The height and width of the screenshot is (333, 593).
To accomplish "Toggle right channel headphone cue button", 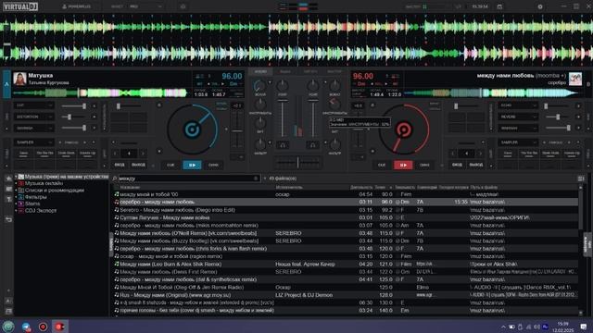I will click(312, 144).
